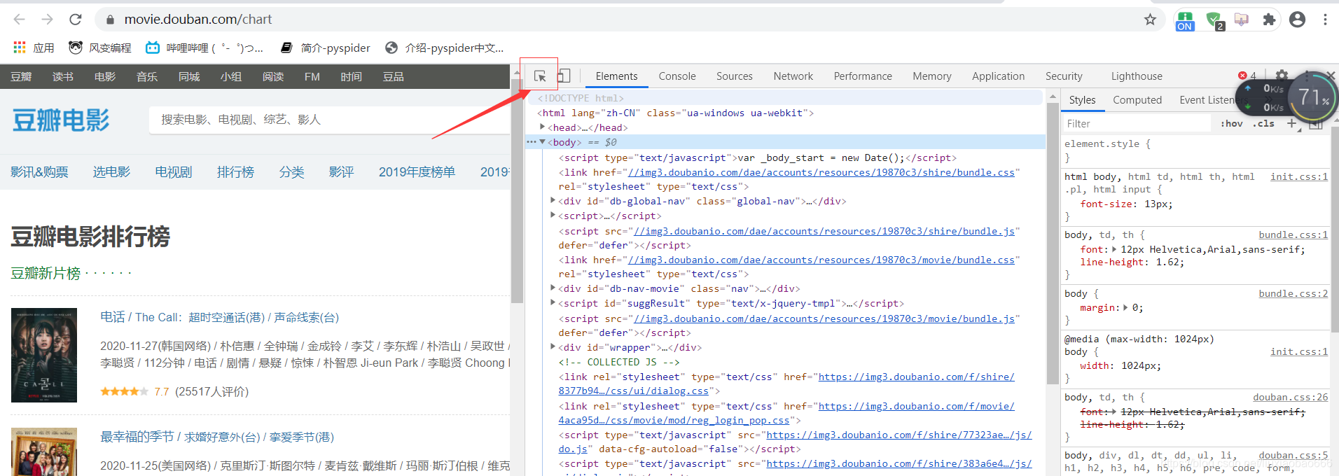Toggle the device toolbar icon in DevTools

(563, 76)
